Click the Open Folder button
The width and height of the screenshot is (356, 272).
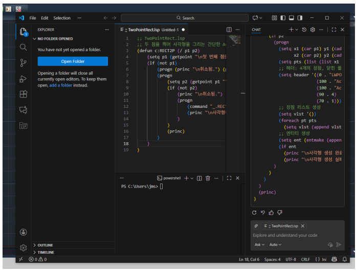73,61
